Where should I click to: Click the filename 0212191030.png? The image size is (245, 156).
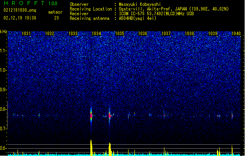coord(20,10)
